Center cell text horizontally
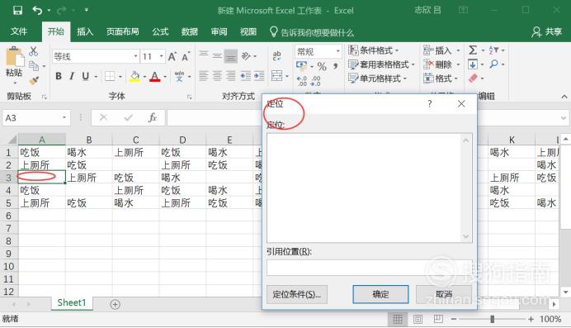Image resolution: width=571 pixels, height=328 pixels. coord(217,76)
